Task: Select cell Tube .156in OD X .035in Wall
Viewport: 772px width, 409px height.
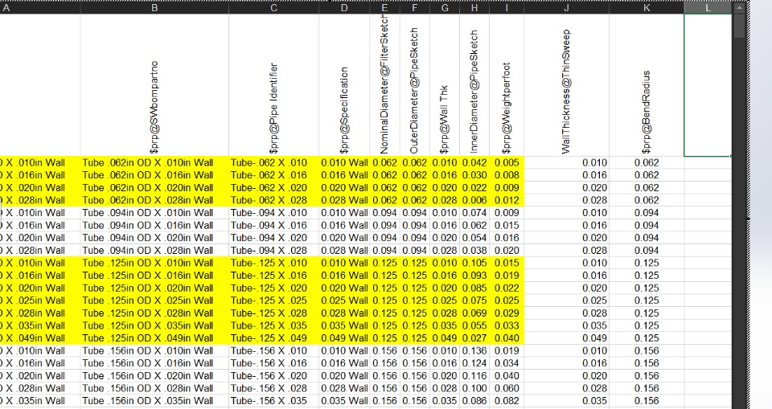Action: pos(154,401)
